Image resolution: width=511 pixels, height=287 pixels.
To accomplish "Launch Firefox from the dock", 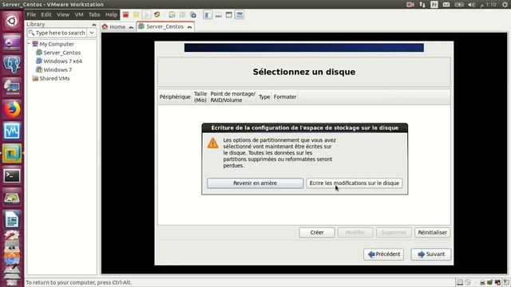I will (x=12, y=109).
